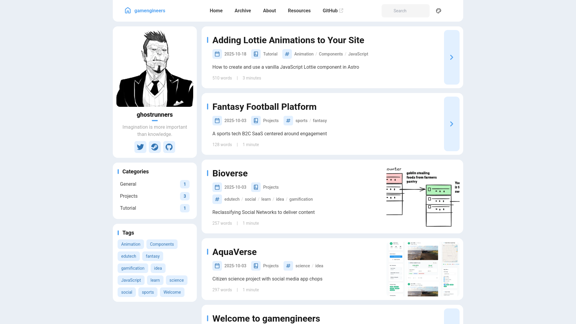Screen dimensions: 576x324
Task: Open Fantasy Football post via chevron arrow
Action: point(451,124)
